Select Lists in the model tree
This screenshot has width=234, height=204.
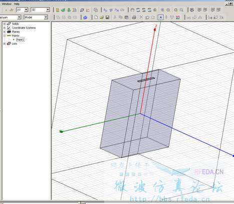click(15, 44)
